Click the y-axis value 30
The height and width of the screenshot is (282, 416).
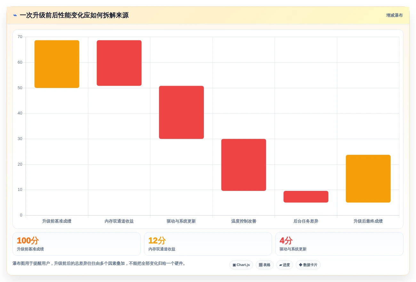tap(20, 139)
